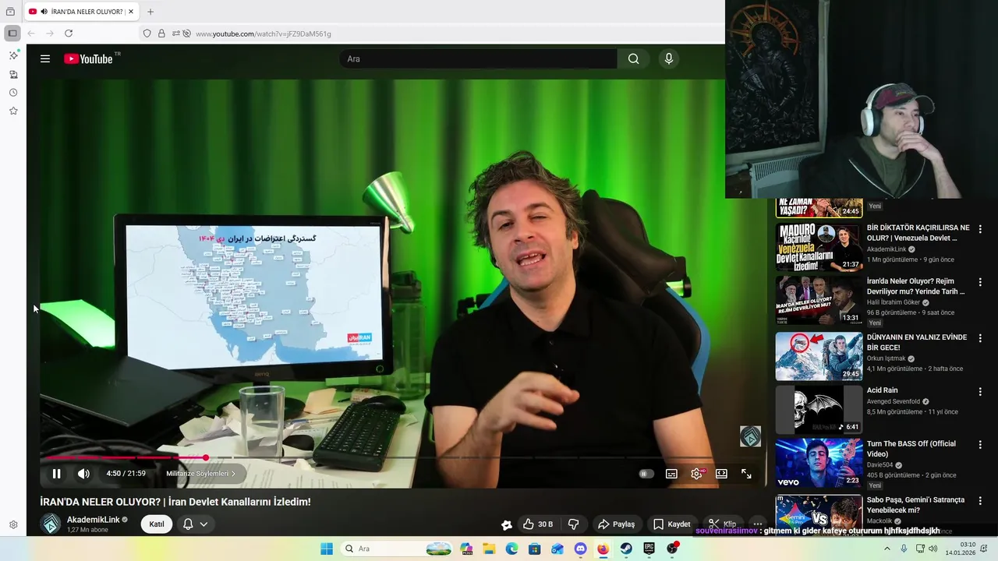Open a new browser tab

click(150, 12)
